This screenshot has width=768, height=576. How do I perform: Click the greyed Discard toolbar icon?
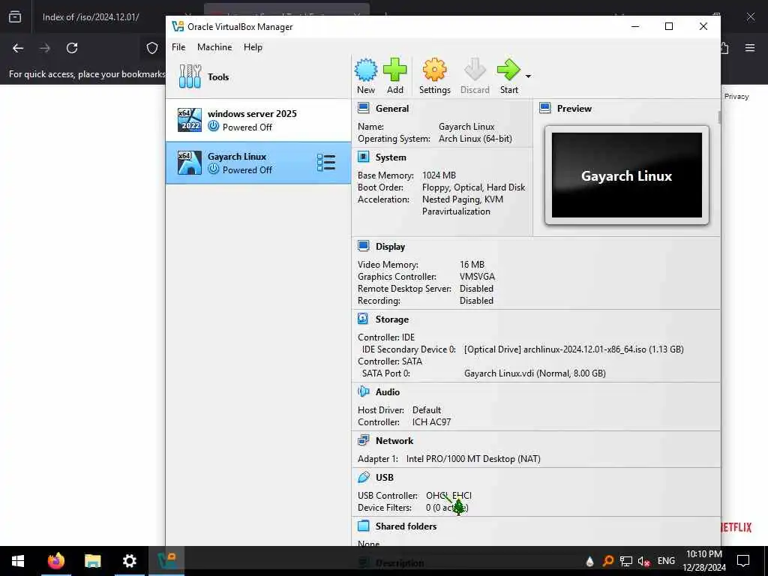click(x=475, y=76)
